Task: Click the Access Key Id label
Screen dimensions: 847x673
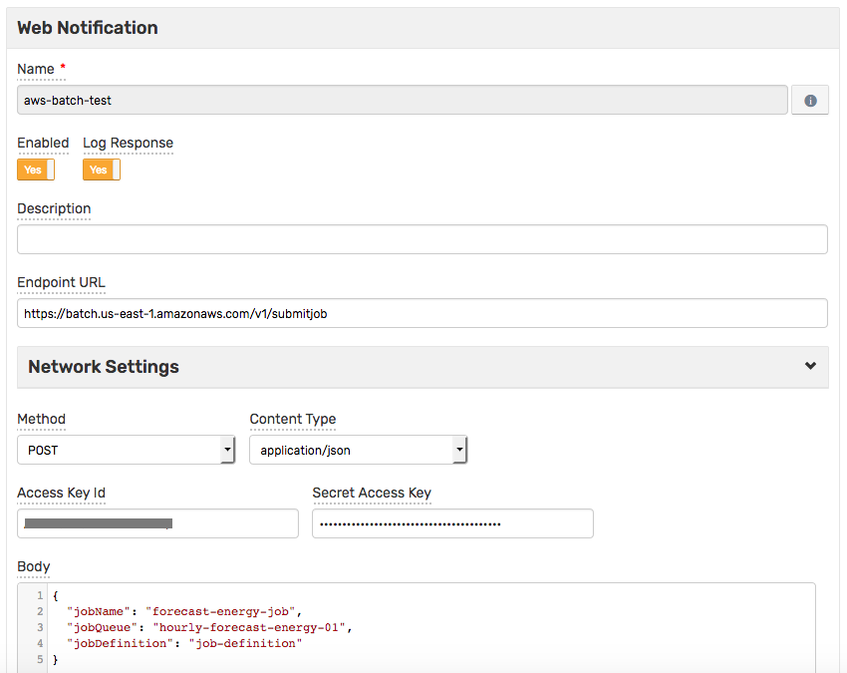Action: click(x=61, y=493)
